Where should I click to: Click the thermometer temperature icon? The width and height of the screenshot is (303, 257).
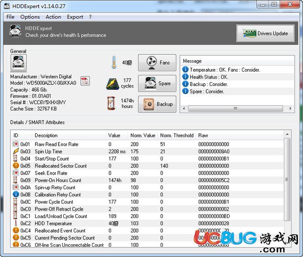[114, 63]
